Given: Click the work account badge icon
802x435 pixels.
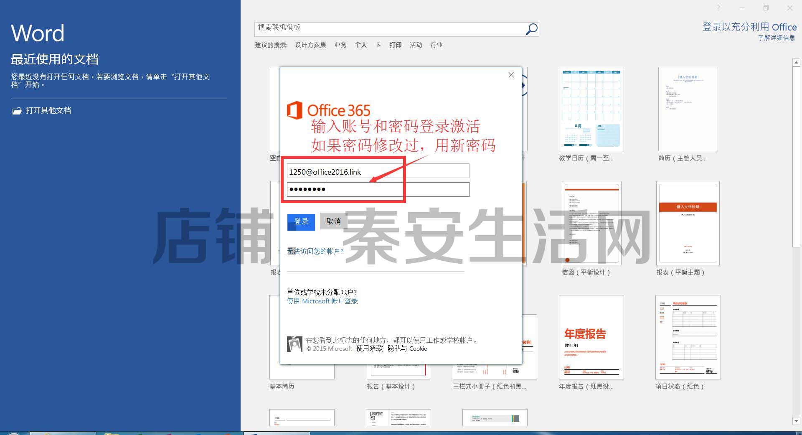Looking at the screenshot, I should coord(294,344).
